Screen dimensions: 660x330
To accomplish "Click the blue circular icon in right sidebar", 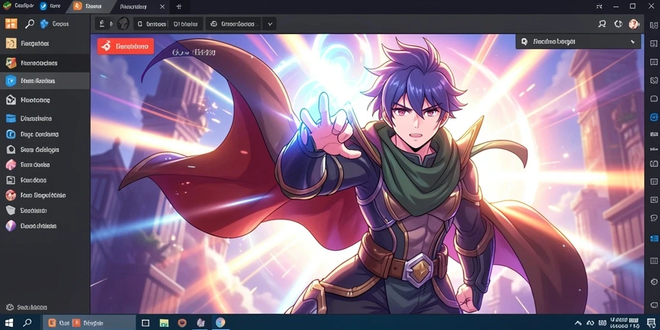I will pos(654,117).
